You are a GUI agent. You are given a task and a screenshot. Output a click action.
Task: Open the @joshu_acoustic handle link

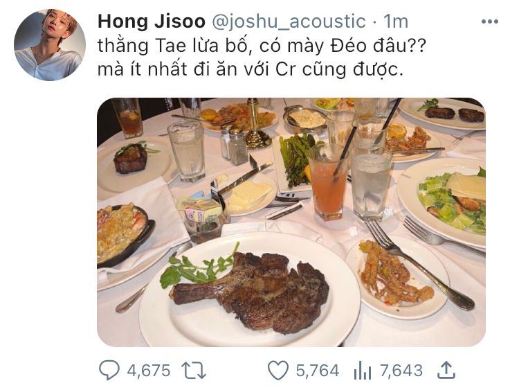pyautogui.click(x=289, y=22)
